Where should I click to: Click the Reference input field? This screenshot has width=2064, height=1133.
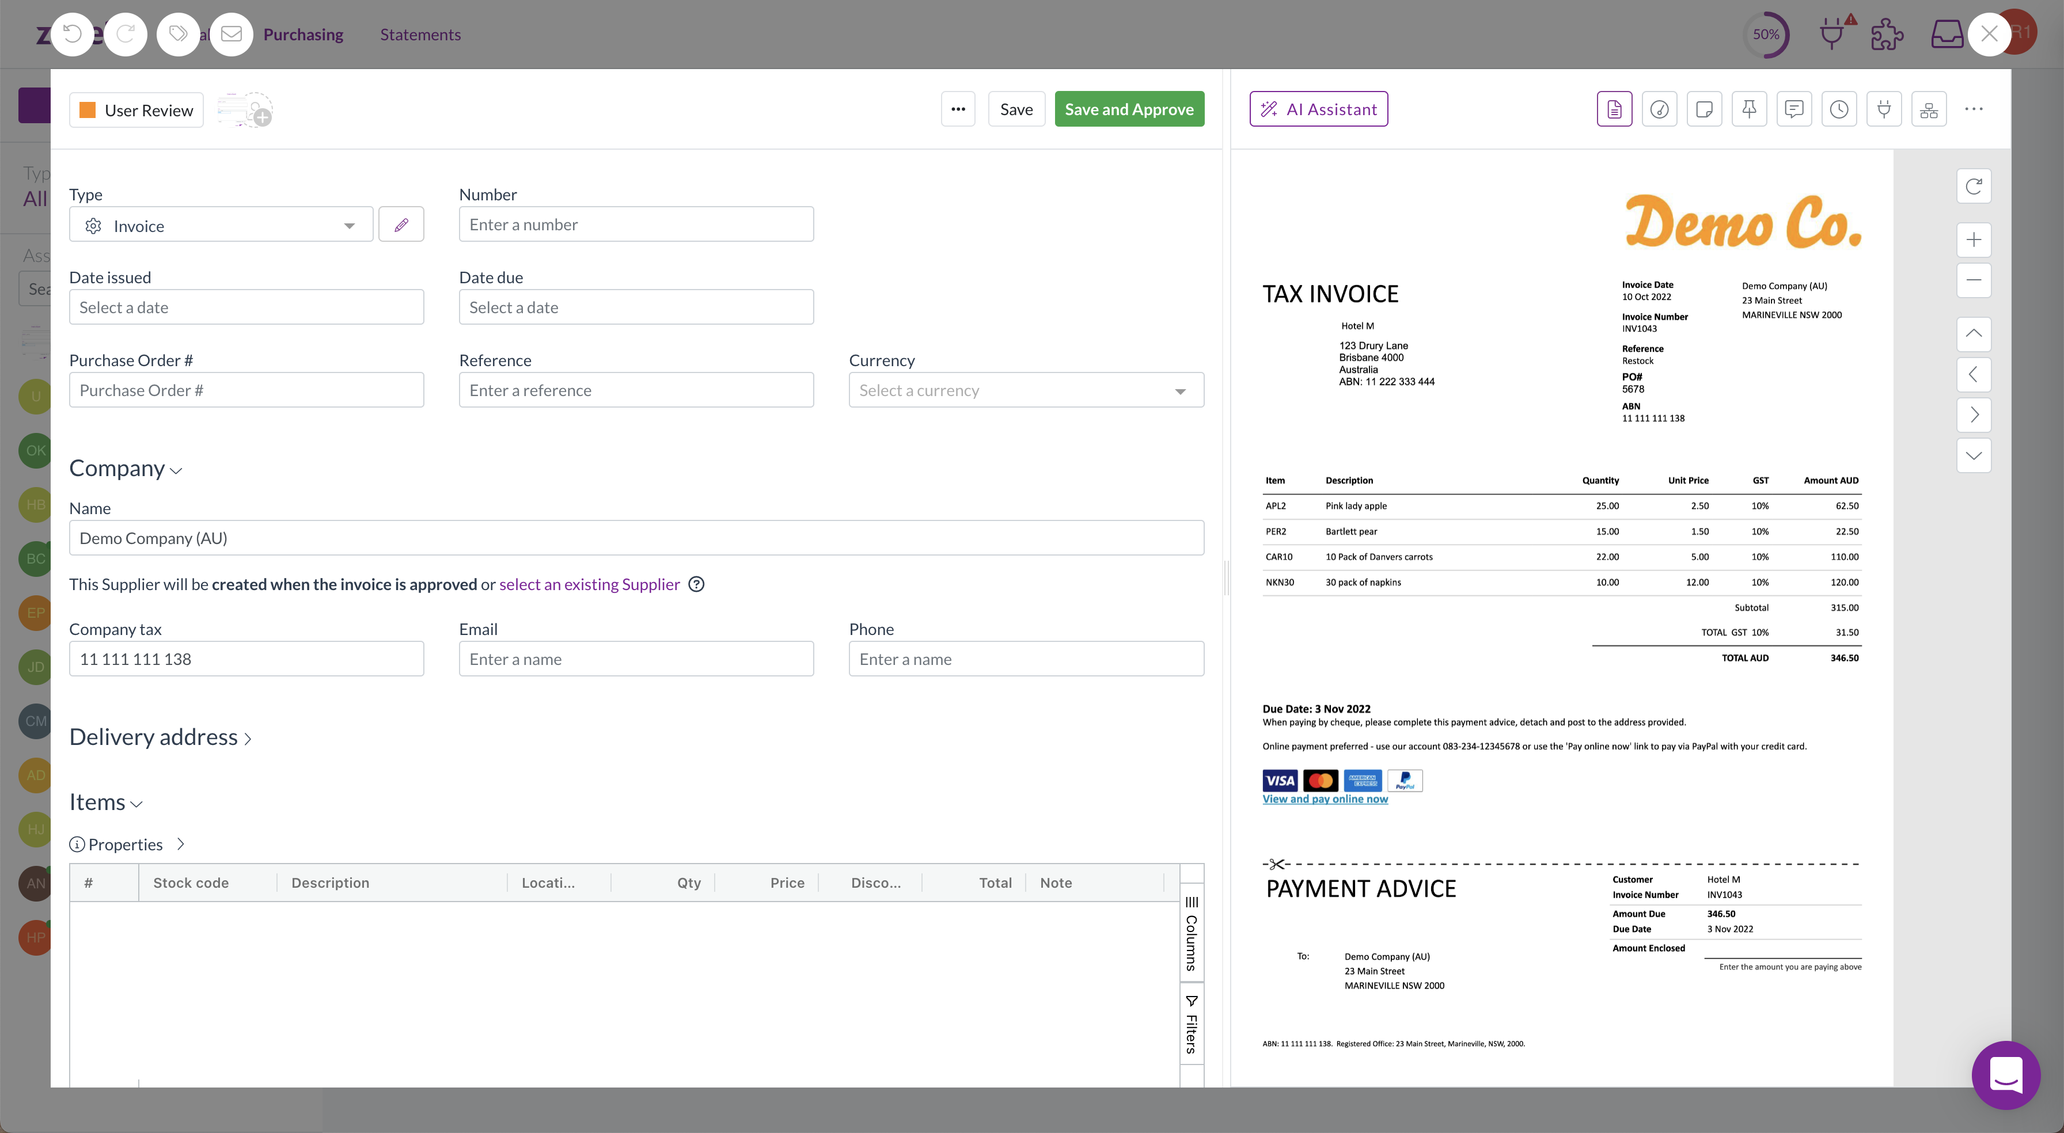click(x=636, y=390)
